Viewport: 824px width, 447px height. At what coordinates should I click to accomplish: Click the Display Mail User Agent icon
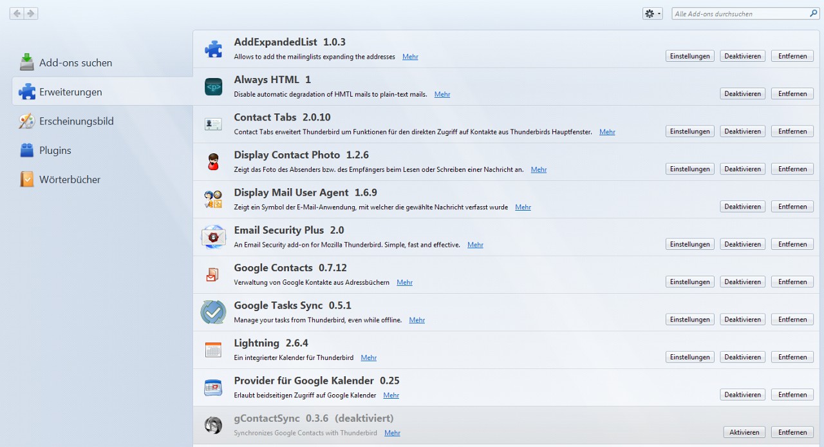[213, 200]
